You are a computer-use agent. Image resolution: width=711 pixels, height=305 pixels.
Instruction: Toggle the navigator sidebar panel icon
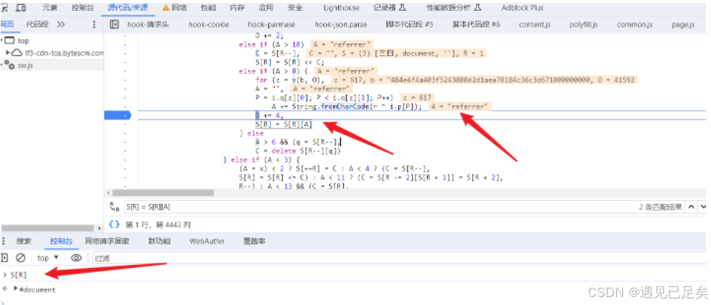[x=114, y=25]
